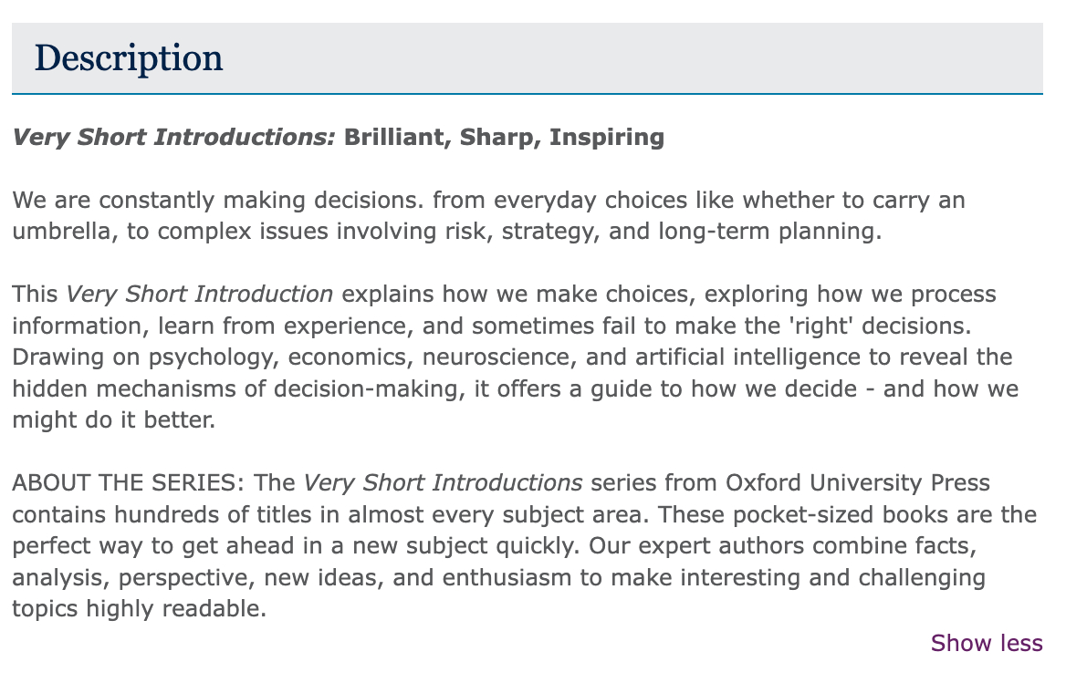Click the 'topics highly readable' closing text
Screen dimensions: 1066x693
point(139,609)
